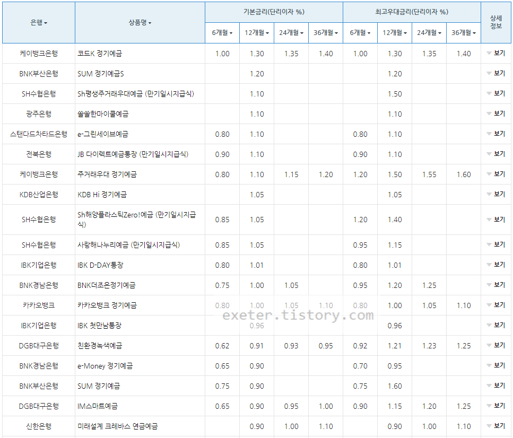513x438 pixels.
Task: Click the 상세 정보 column header
Action: tap(496, 22)
